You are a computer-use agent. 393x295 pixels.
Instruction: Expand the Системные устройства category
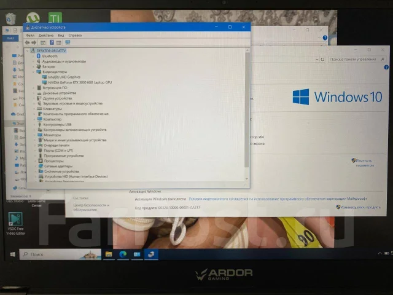[36, 171]
